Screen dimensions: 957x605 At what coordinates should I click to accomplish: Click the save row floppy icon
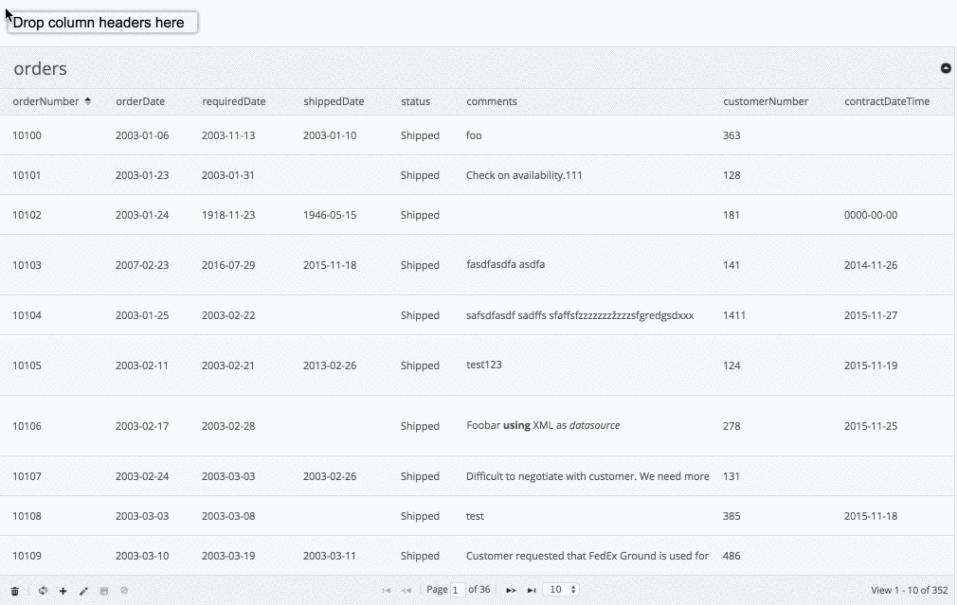(x=104, y=591)
